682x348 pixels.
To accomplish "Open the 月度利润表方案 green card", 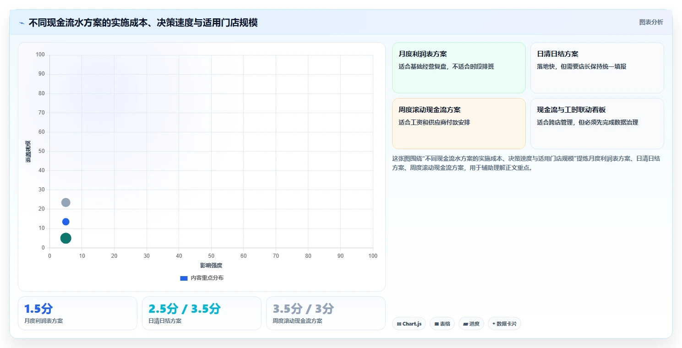I will coord(458,68).
